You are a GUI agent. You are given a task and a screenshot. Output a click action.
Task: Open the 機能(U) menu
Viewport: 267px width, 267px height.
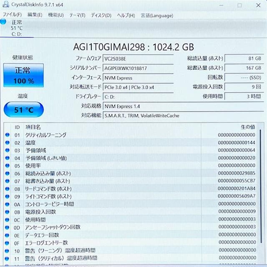[x=56, y=15]
